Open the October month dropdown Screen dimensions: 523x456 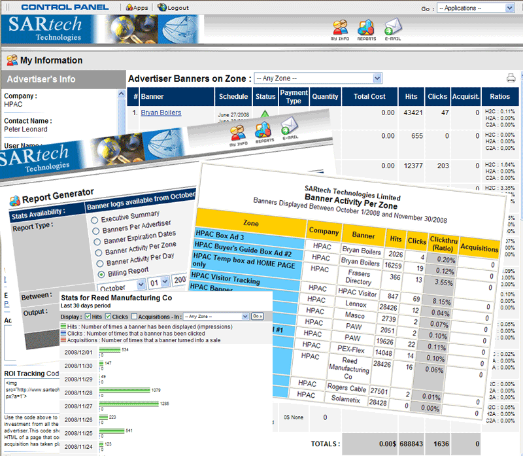tap(122, 287)
